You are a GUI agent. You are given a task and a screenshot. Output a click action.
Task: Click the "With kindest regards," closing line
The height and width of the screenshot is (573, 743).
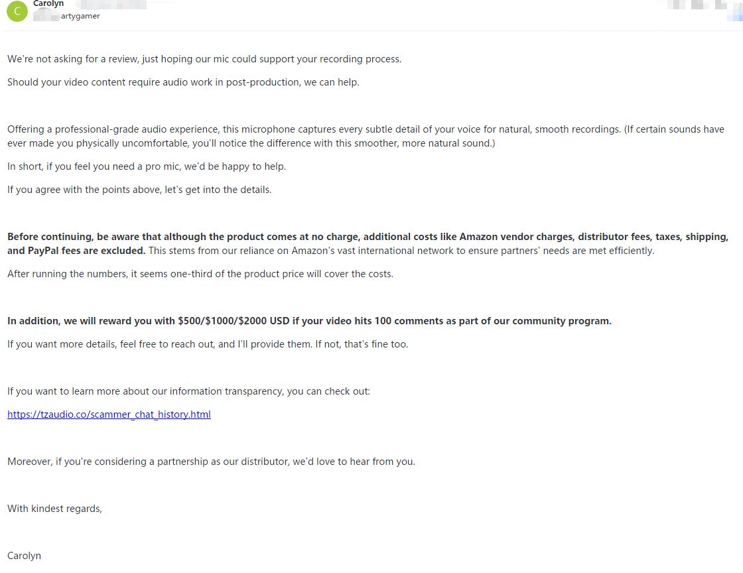pos(55,509)
